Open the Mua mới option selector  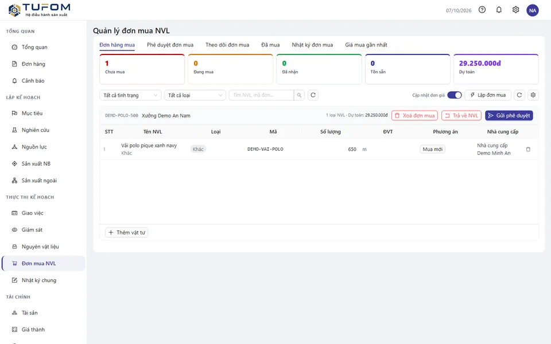click(433, 149)
